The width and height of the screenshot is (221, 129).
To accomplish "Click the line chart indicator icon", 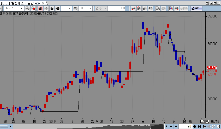I will [133, 8].
